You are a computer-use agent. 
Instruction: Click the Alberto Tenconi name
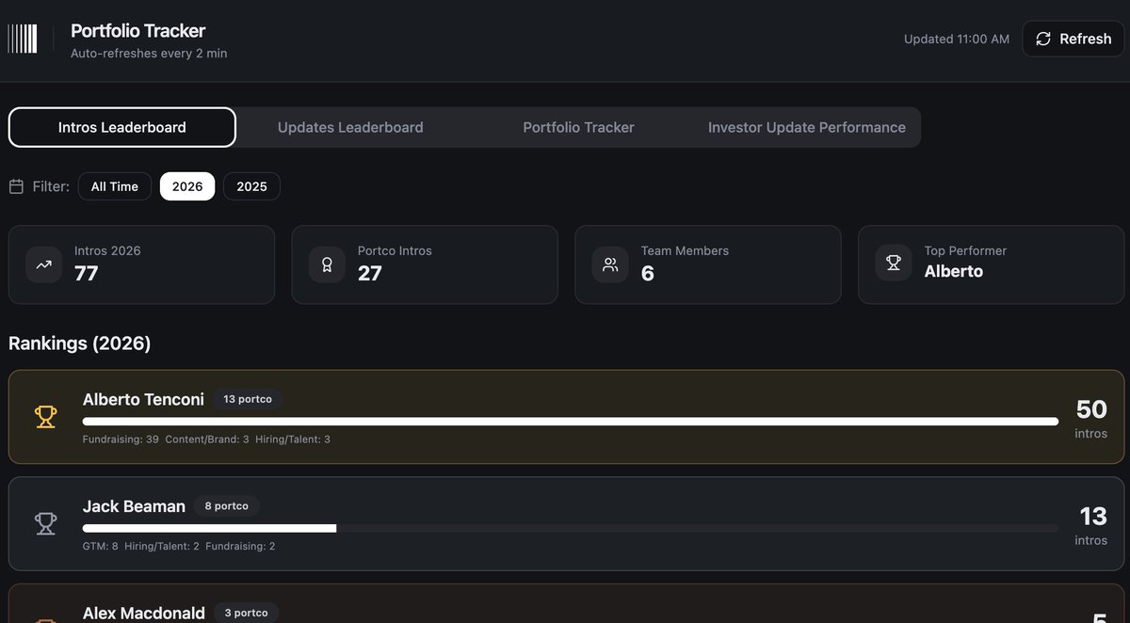[143, 399]
